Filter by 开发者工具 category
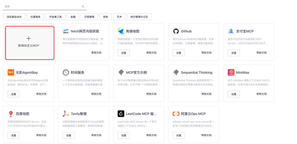Image resolution: width=297 pixels, height=144 pixels. coord(56,17)
